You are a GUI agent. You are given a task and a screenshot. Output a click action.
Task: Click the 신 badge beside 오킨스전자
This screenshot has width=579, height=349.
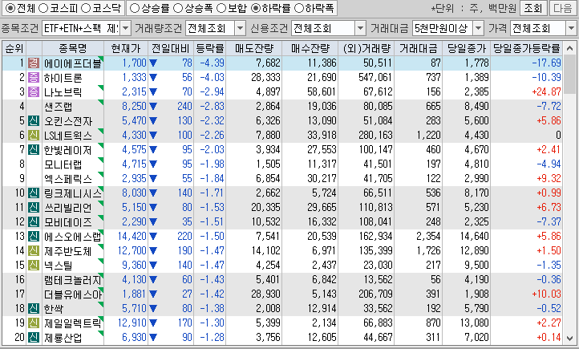pos(34,121)
